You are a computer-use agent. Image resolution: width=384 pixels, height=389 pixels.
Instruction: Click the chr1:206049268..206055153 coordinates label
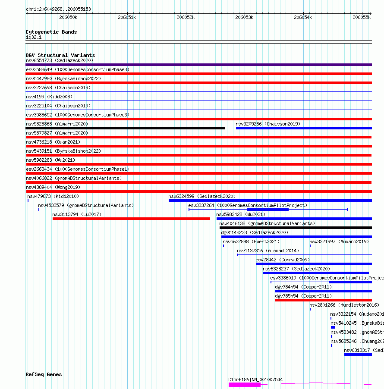click(58, 9)
